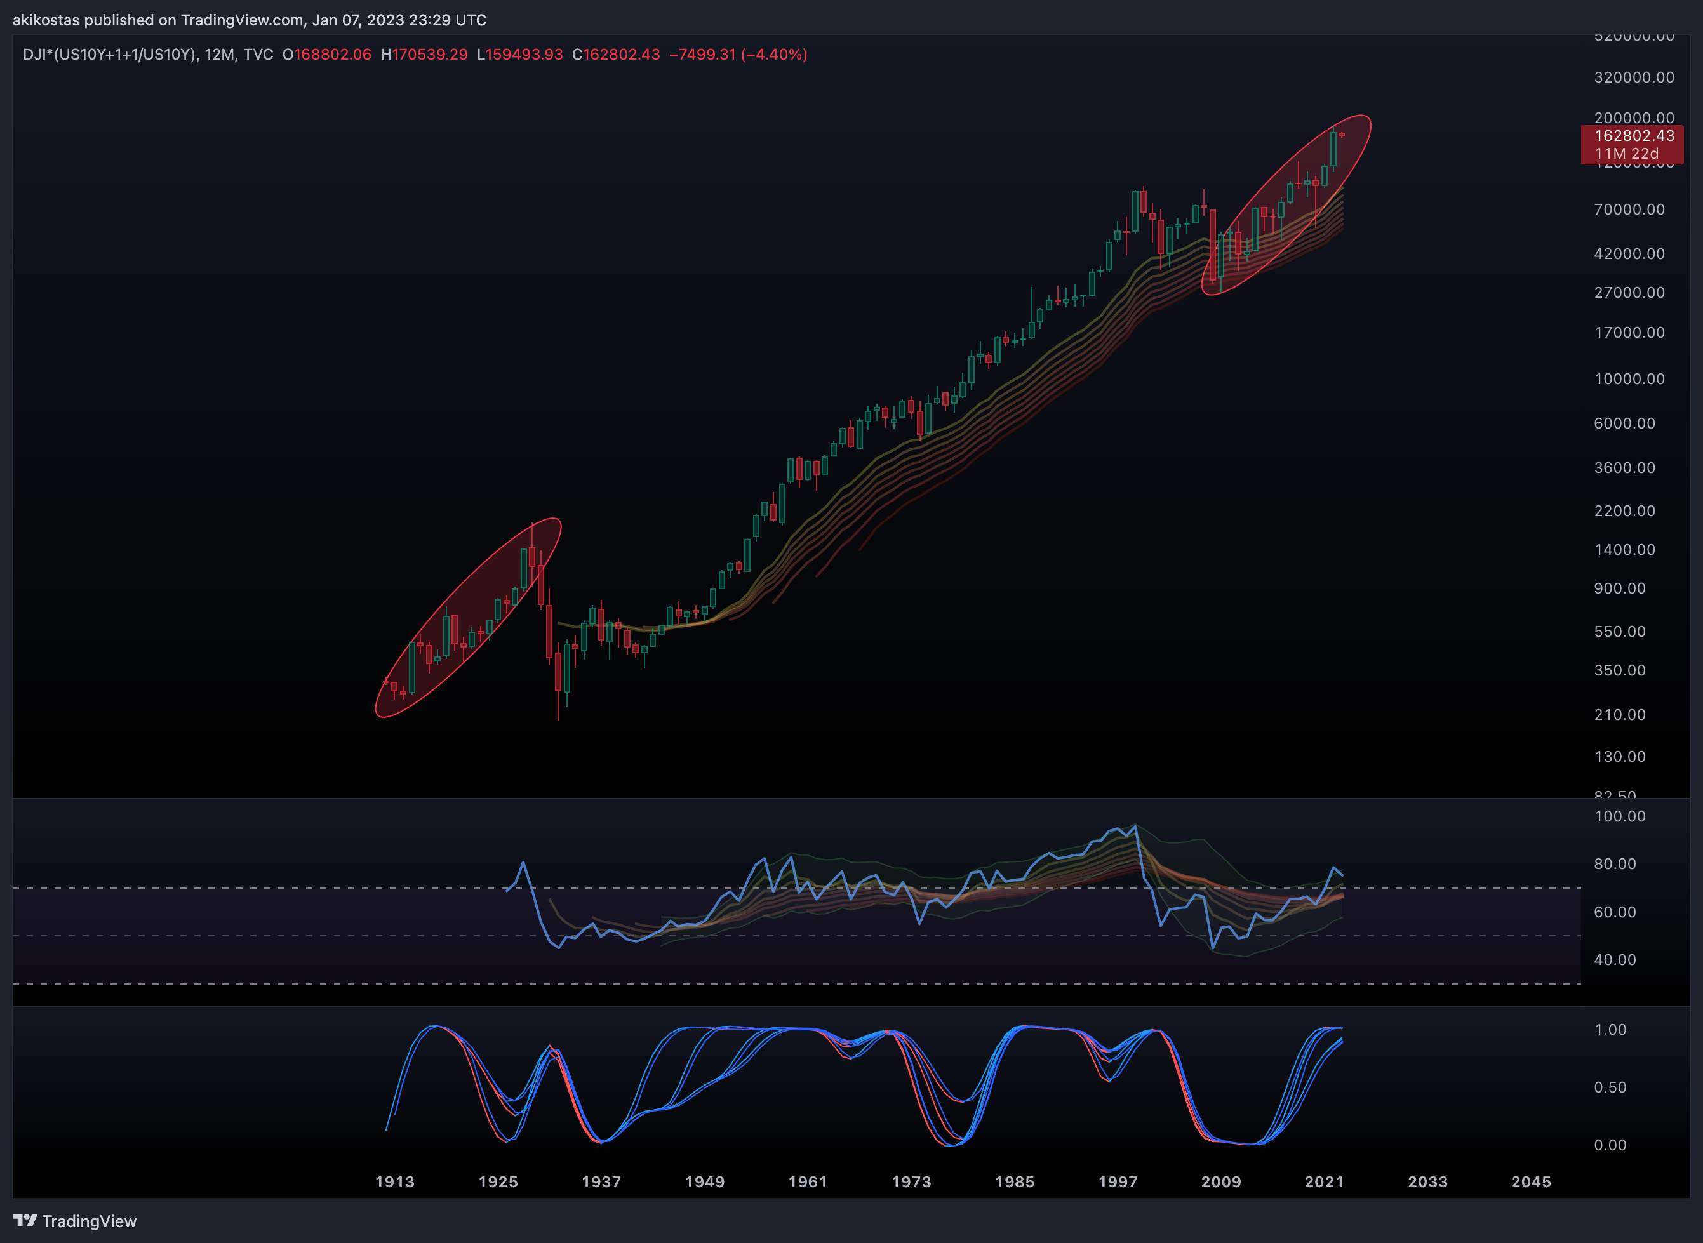This screenshot has width=1703, height=1243.
Task: Click the 320000.00 price axis label
Action: [x=1634, y=77]
